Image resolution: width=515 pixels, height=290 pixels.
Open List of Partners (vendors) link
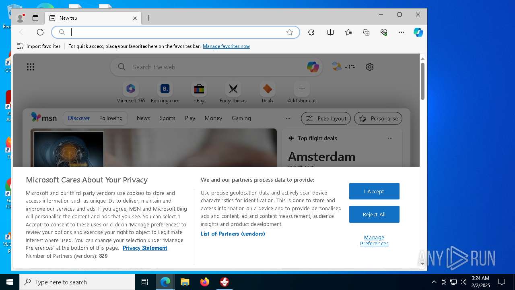[x=233, y=234]
